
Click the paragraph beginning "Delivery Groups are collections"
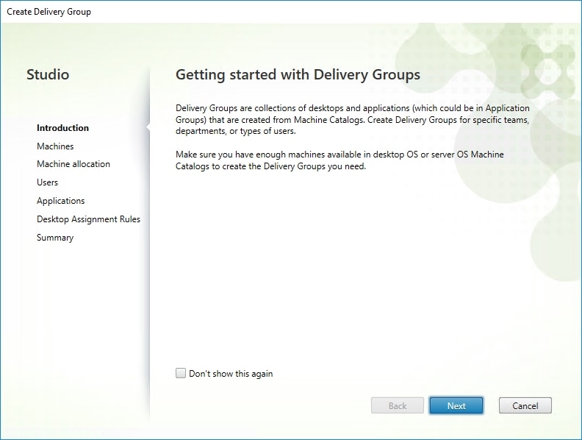(x=353, y=120)
